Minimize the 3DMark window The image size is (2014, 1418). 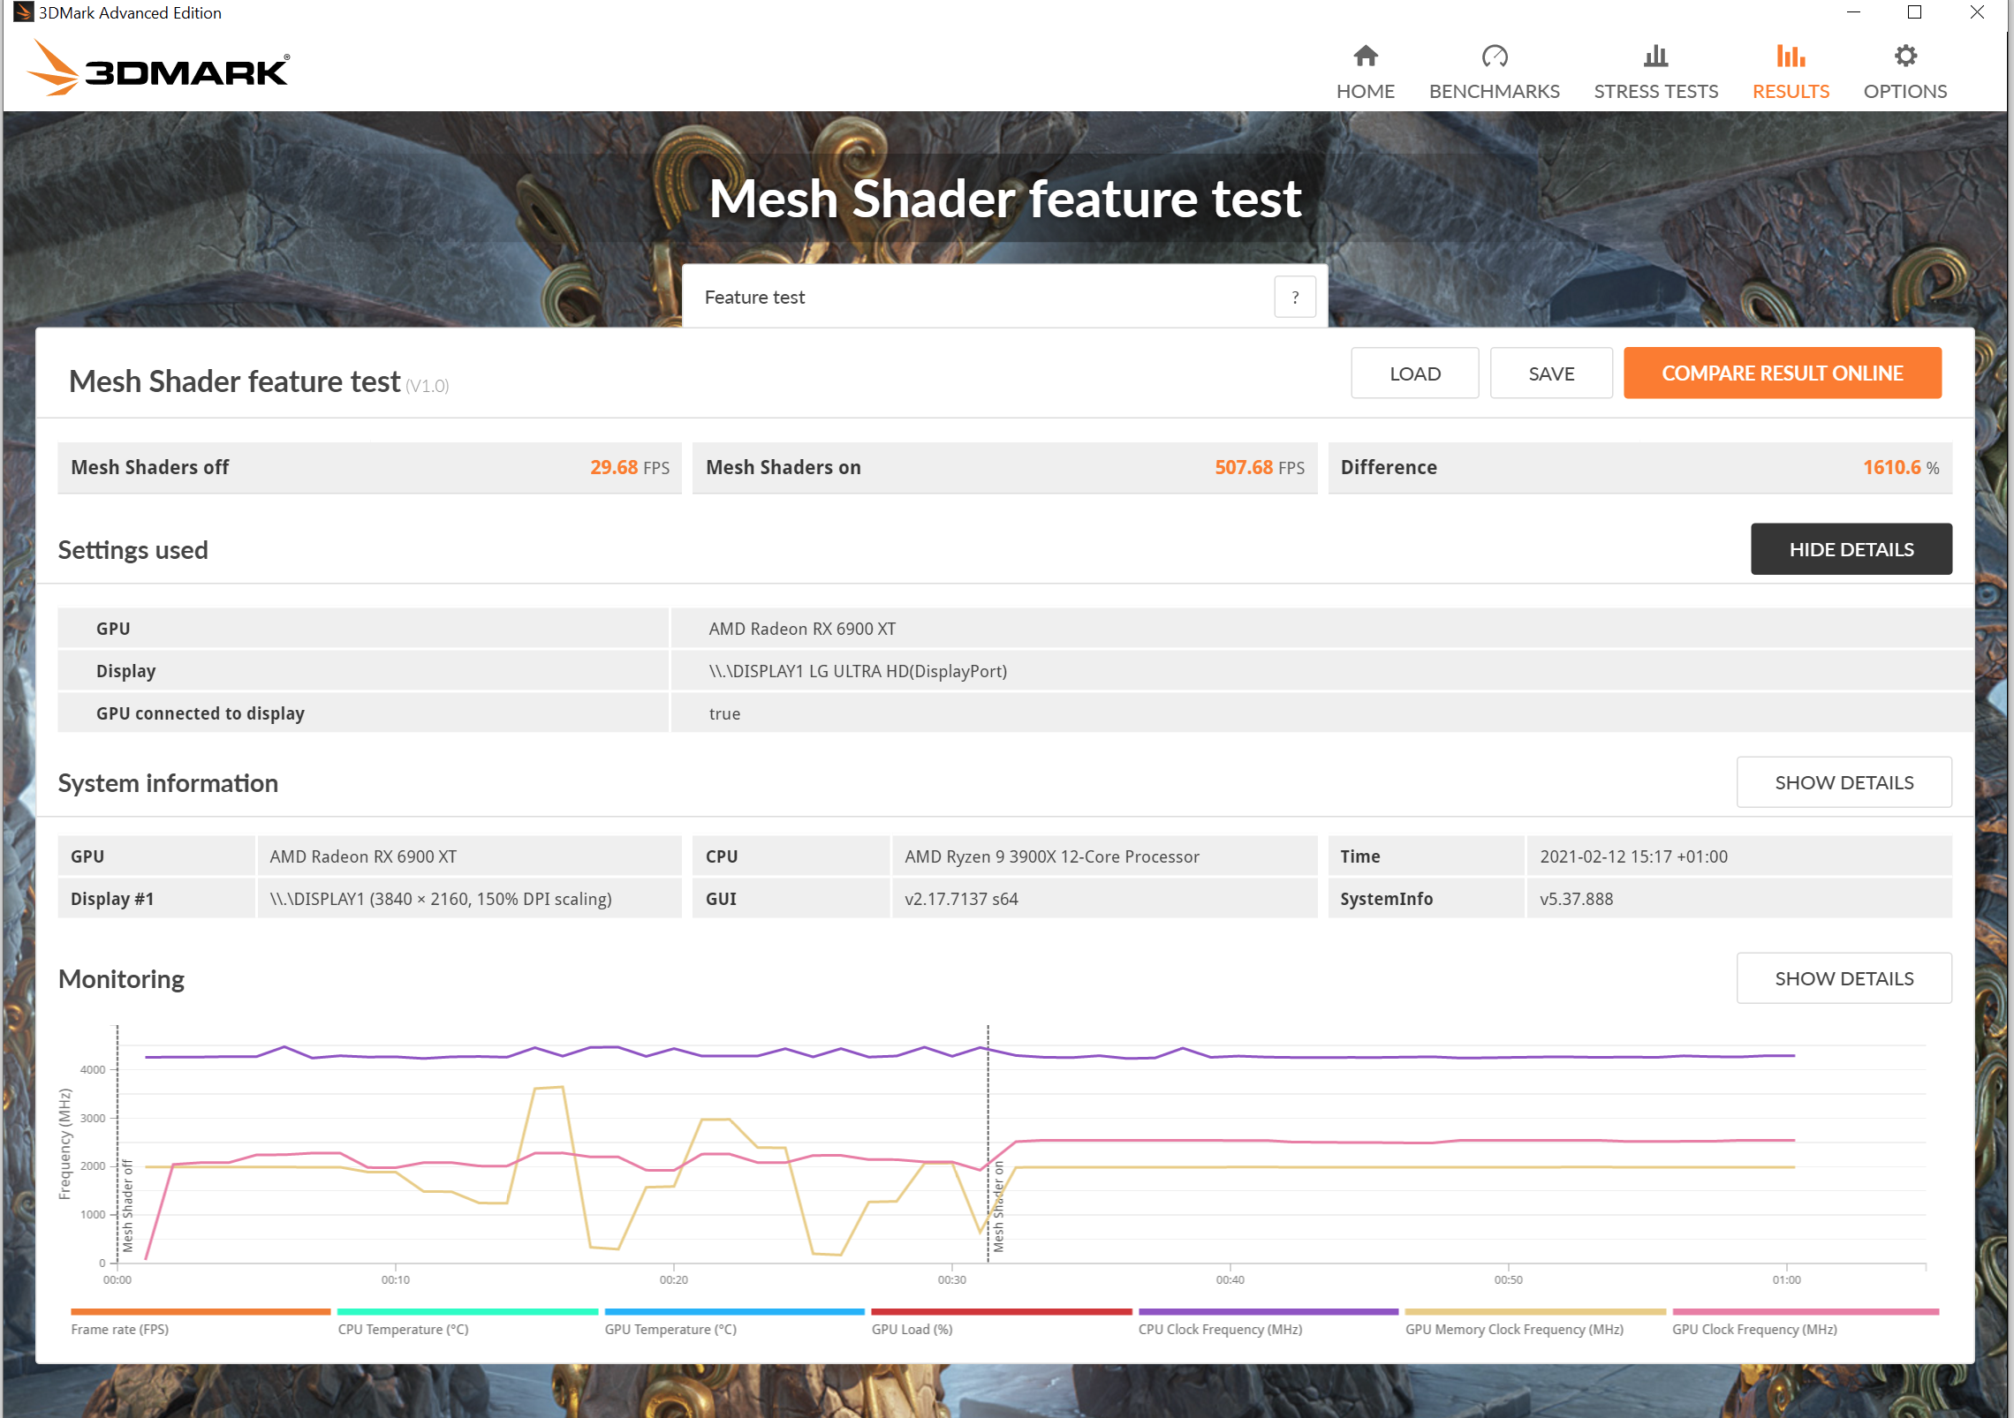pyautogui.click(x=1853, y=12)
